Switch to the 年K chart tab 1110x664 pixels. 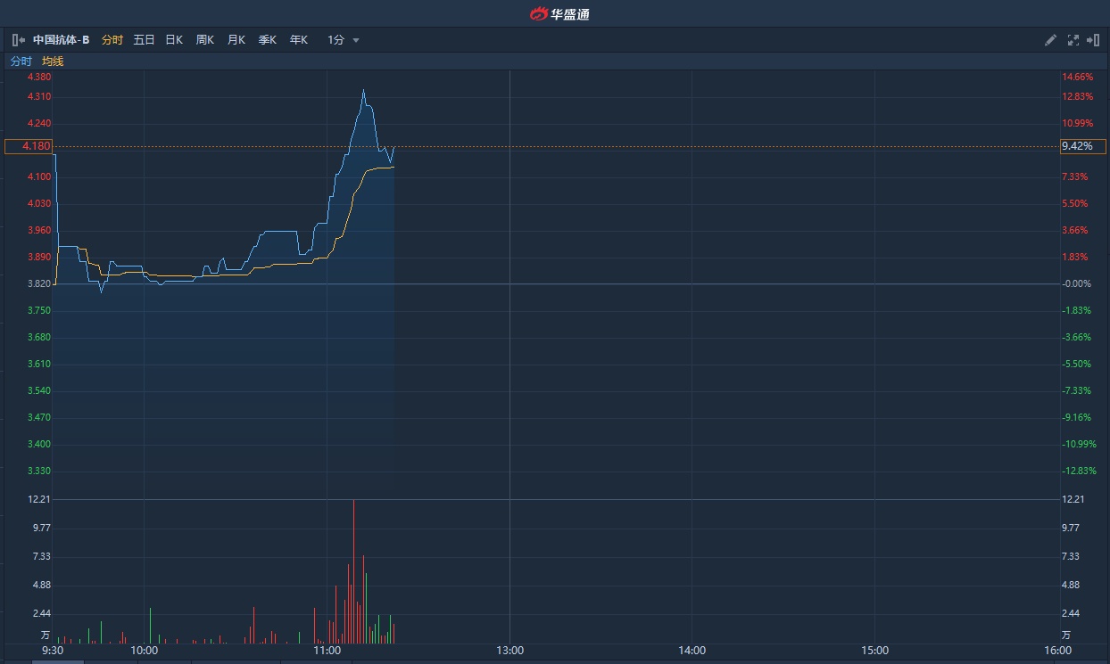coord(298,40)
